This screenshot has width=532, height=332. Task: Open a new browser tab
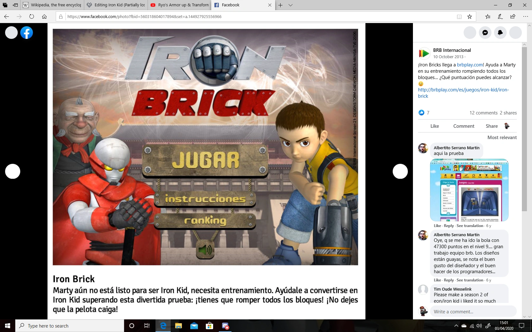pyautogui.click(x=280, y=5)
